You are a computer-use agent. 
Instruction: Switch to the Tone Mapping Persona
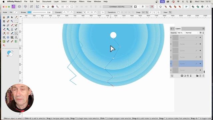coord(31,7)
